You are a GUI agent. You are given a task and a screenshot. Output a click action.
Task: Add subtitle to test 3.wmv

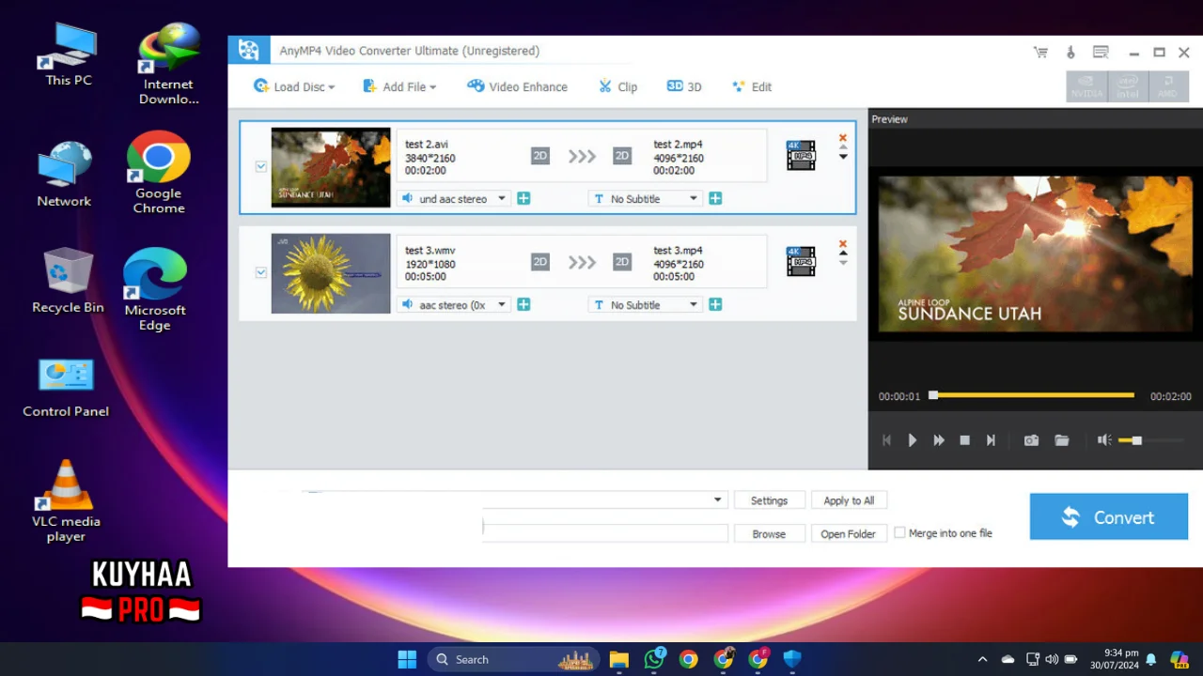coord(715,305)
